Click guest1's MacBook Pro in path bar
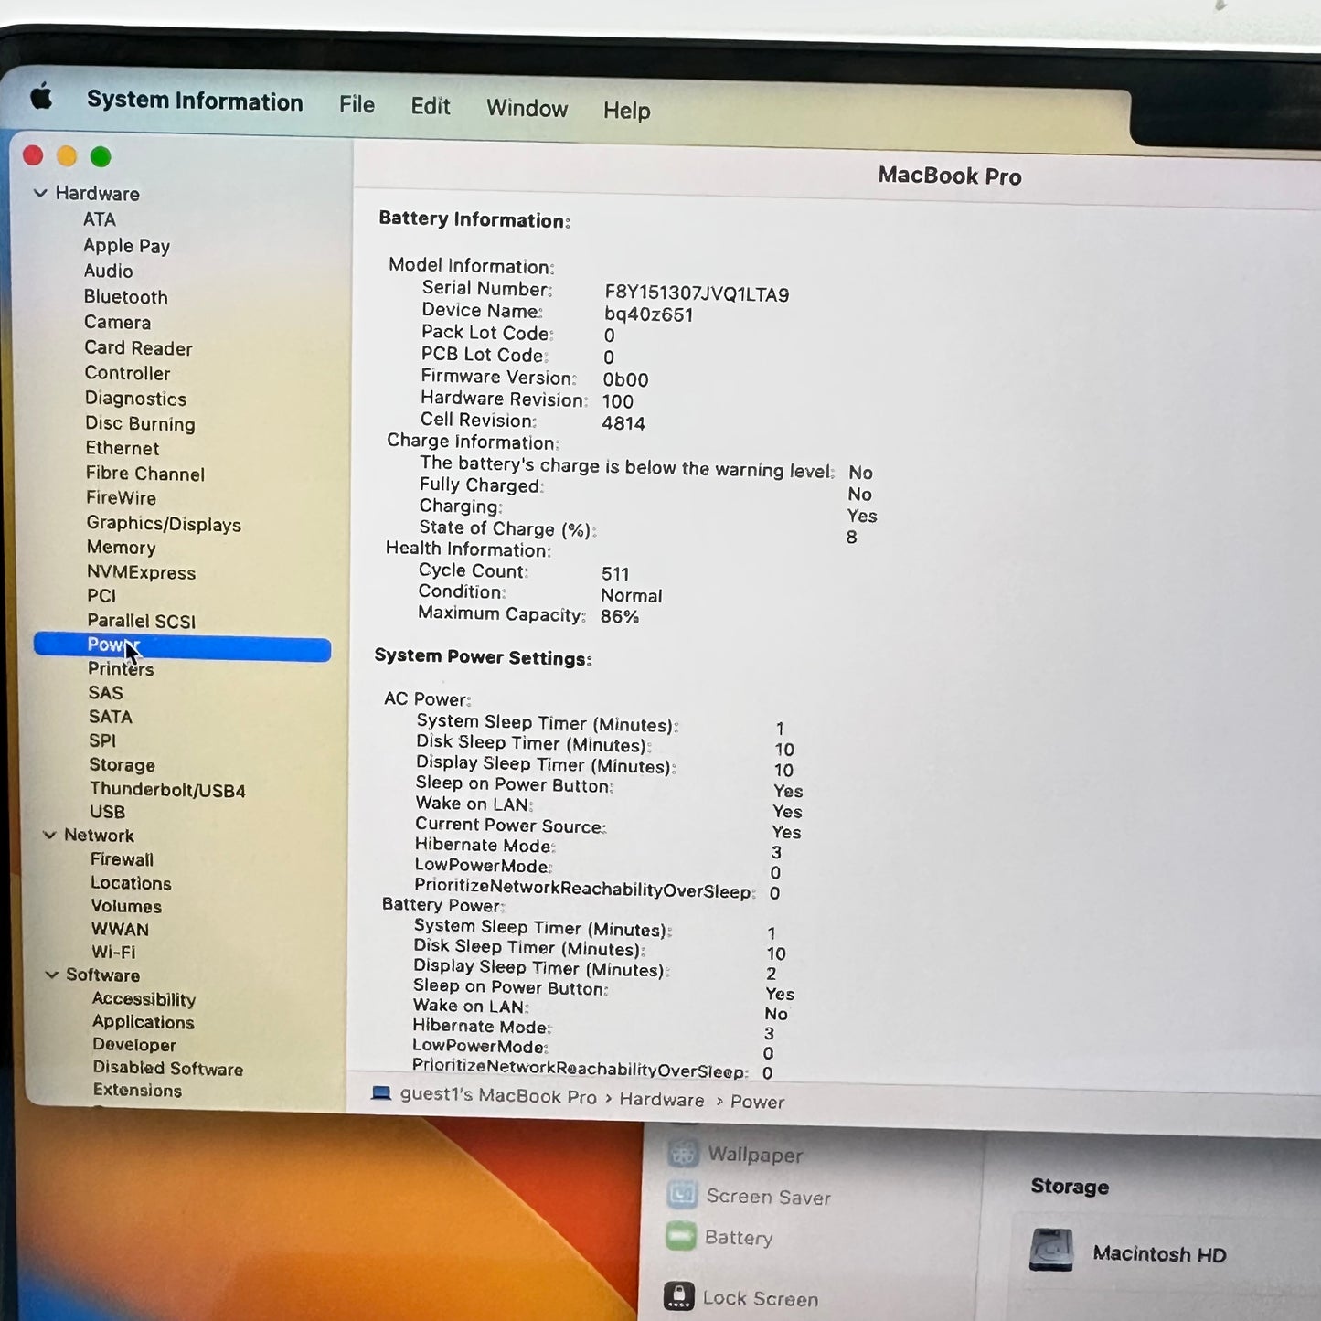This screenshot has width=1321, height=1321. pyautogui.click(x=498, y=1095)
